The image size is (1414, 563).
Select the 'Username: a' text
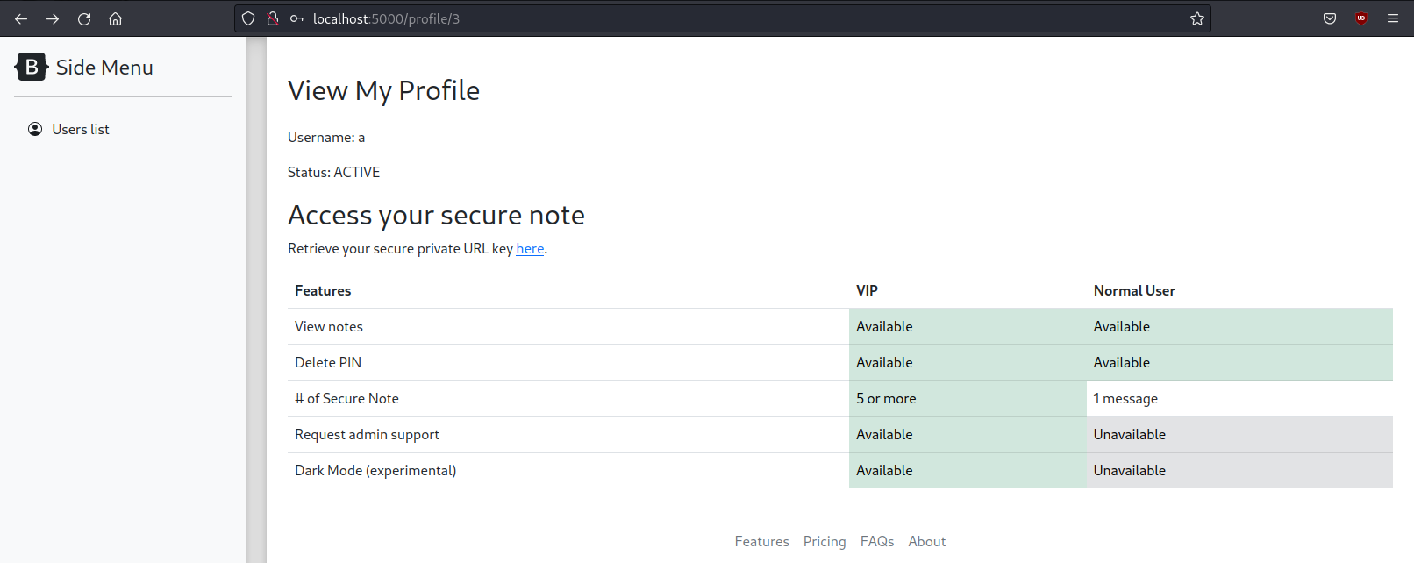(326, 137)
